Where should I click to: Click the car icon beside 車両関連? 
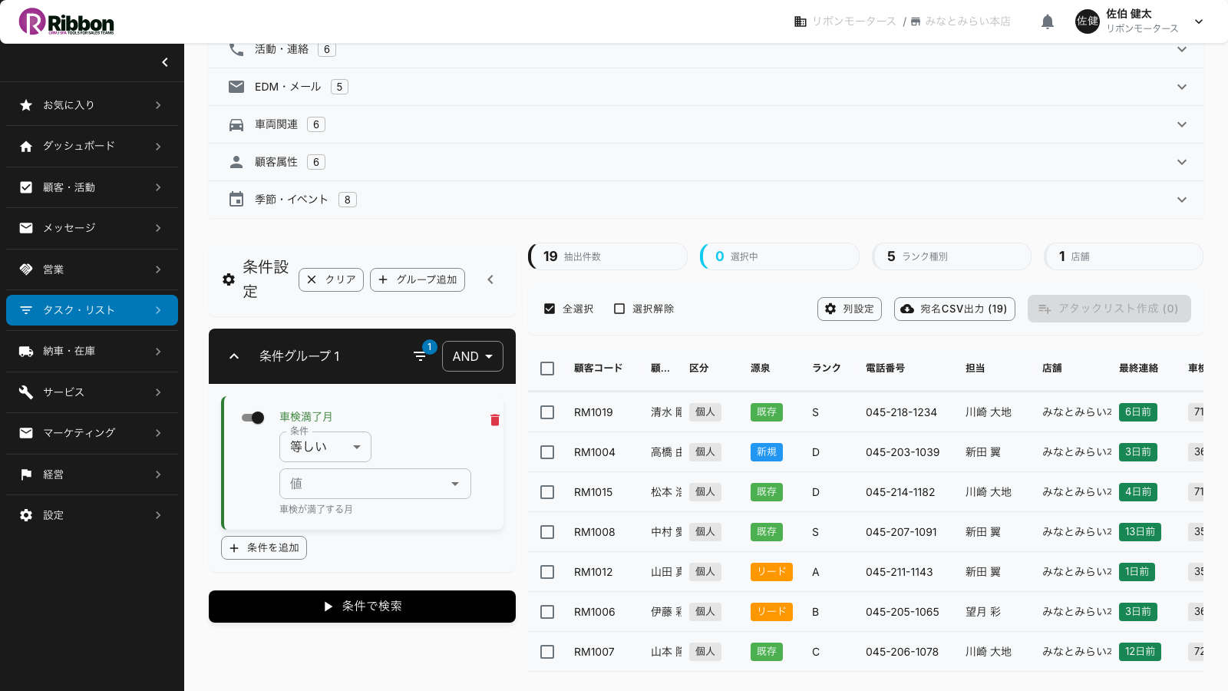pyautogui.click(x=236, y=124)
